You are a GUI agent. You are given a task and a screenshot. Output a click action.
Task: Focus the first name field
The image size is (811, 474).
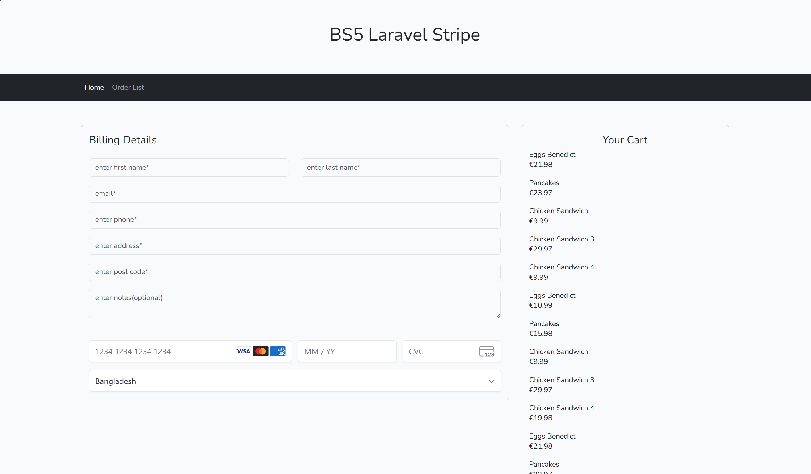point(188,167)
